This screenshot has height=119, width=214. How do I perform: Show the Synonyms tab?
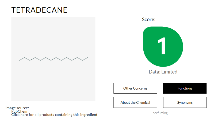click(x=185, y=102)
